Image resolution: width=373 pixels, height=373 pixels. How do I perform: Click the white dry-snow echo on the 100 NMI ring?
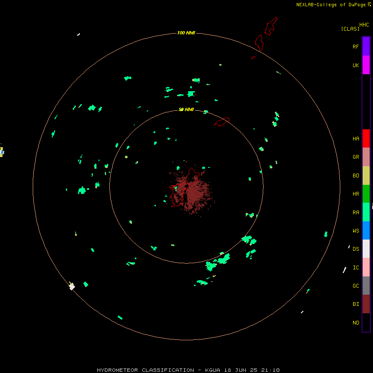coord(72,286)
